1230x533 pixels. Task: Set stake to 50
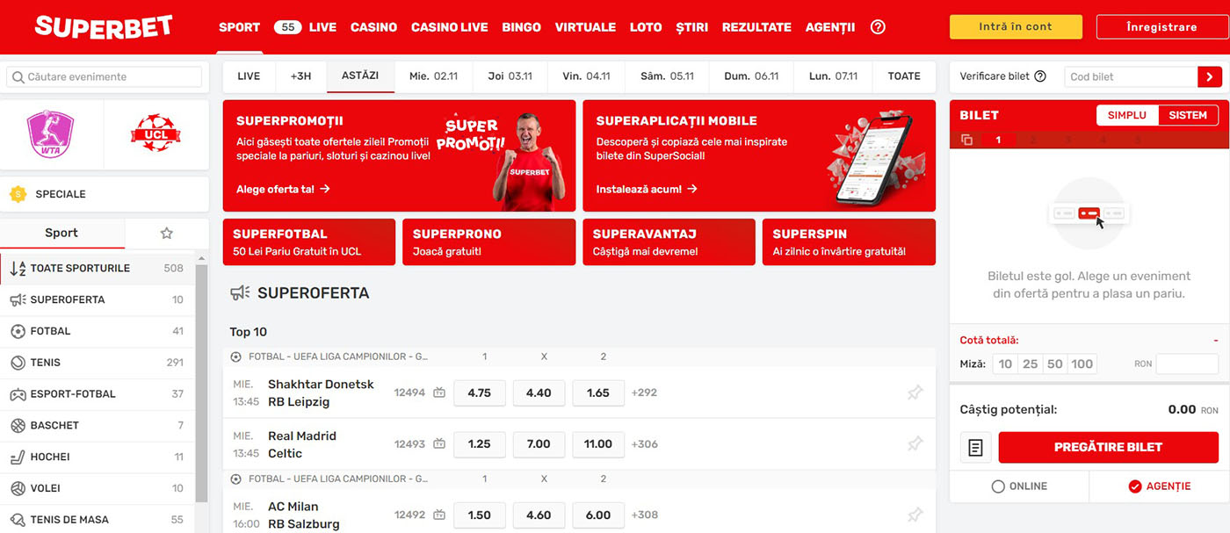pyautogui.click(x=1054, y=364)
